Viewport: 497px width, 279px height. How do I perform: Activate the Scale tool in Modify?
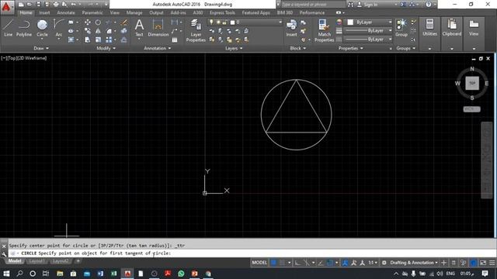coord(98,40)
